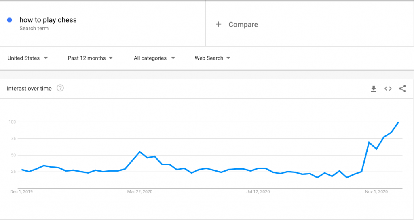
Task: Expand the United States region dropdown
Action: coord(27,58)
